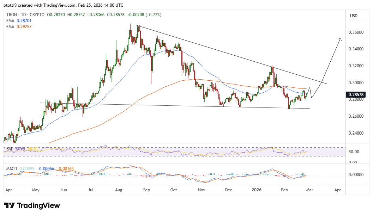The height and width of the screenshot is (216, 373).
Task: Click the TradingView logo icon
Action: point(10,205)
